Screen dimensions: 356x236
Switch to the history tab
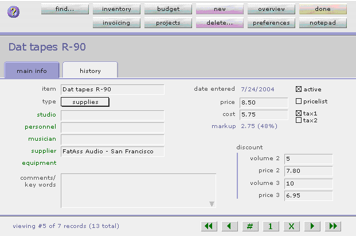click(x=90, y=71)
